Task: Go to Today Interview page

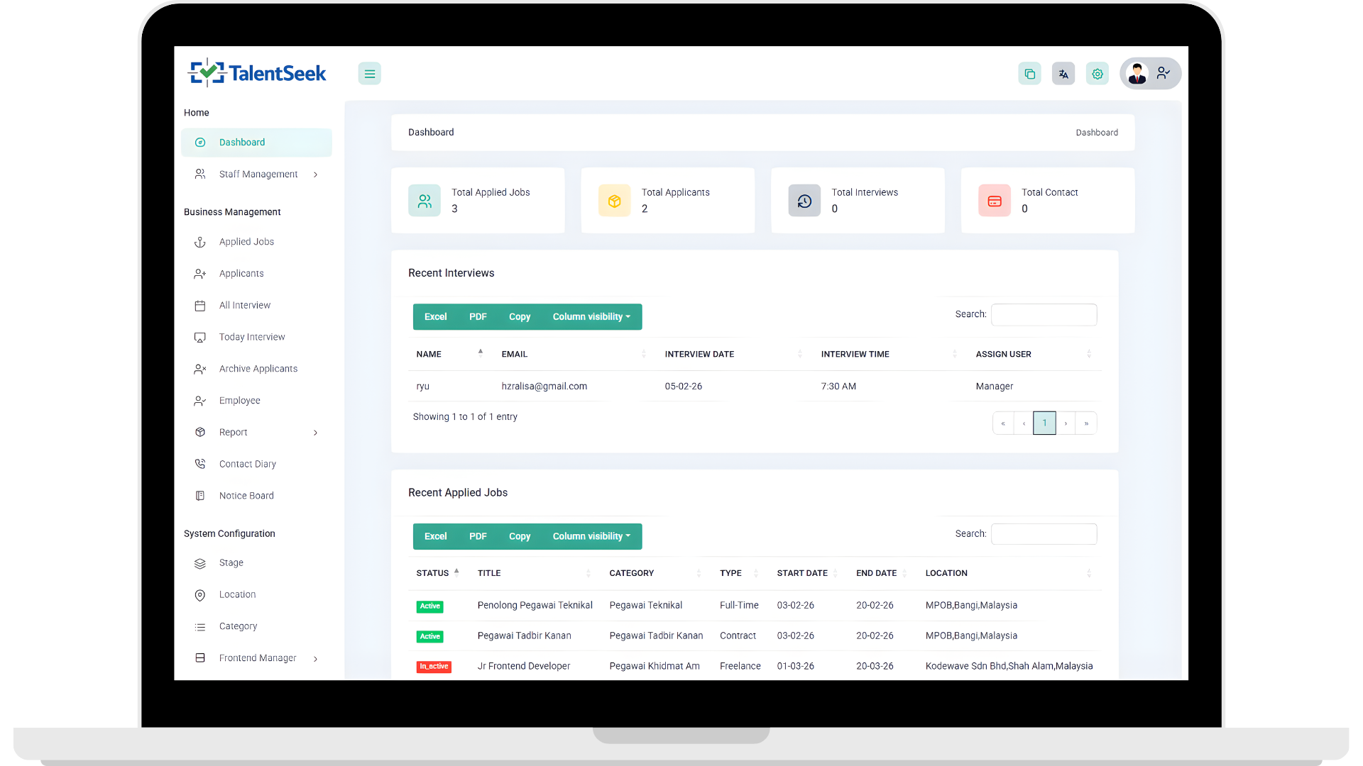Action: 251,337
